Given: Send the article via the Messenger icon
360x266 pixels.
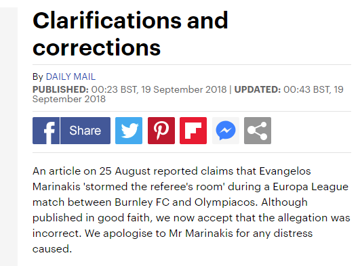Looking at the screenshot, I should [x=226, y=131].
